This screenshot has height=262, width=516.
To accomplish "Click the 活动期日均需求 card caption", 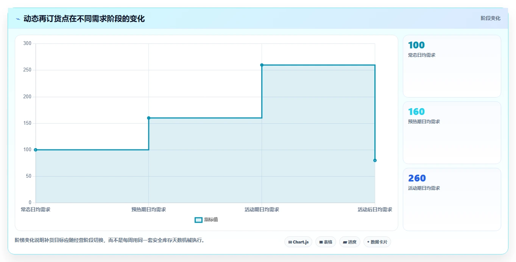I will (x=424, y=188).
